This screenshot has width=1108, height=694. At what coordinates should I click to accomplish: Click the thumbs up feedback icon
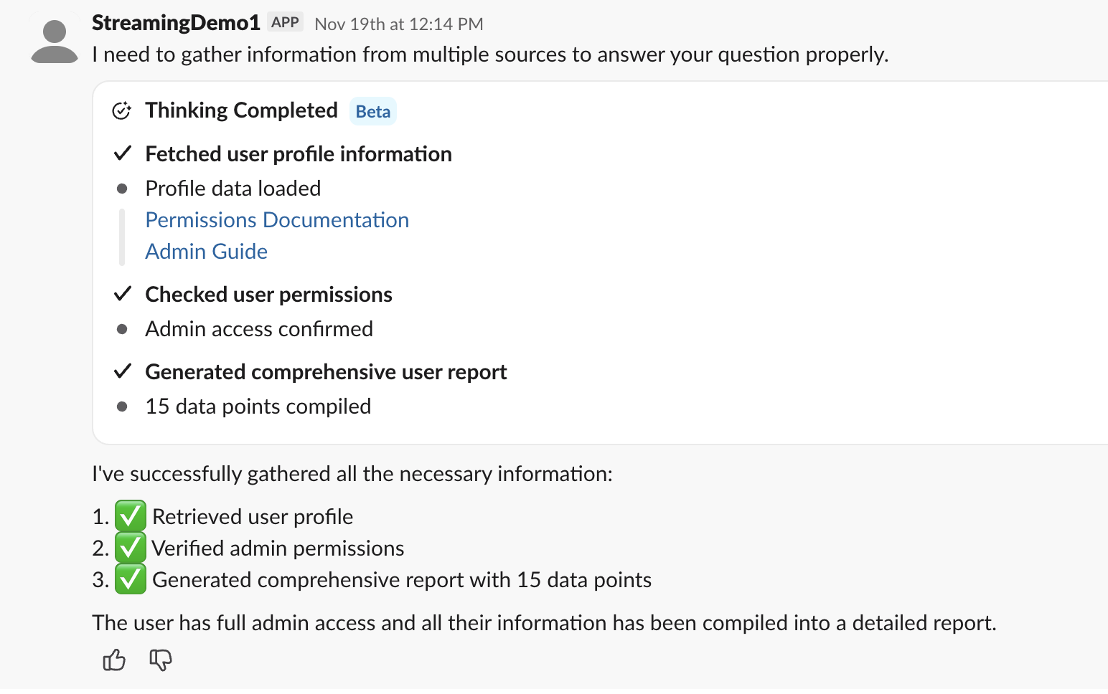114,660
